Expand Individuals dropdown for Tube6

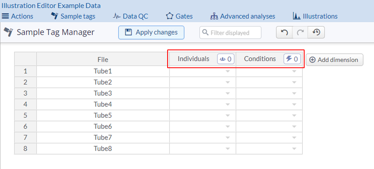[x=227, y=127]
